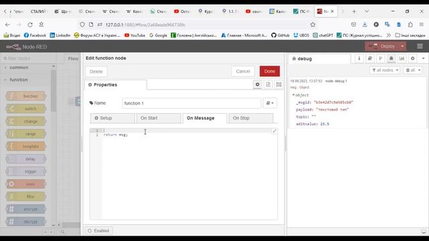This screenshot has width=429, height=241.
Task: Open the dashboard chart sidebar icon
Action: 402,58
